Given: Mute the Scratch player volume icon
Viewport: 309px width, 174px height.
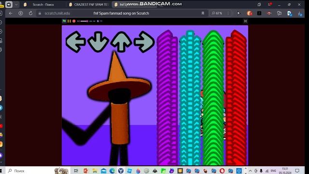Looking at the screenshot, I should click(78, 21).
